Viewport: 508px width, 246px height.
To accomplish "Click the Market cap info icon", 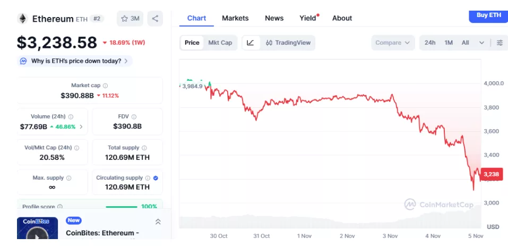I will 105,86.
